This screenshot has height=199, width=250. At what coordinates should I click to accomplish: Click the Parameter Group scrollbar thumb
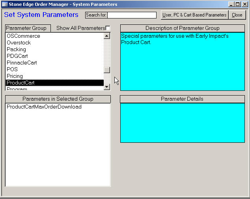107,70
